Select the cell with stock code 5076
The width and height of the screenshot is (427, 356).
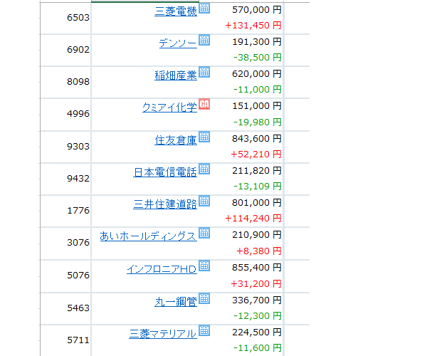pos(65,276)
